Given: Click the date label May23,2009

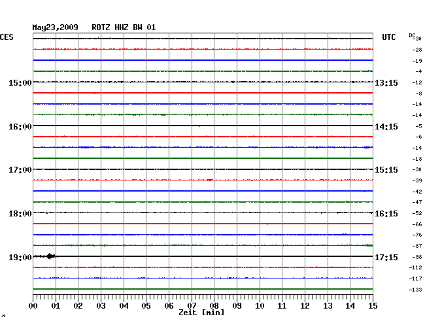Looking at the screenshot, I should click(x=56, y=27).
